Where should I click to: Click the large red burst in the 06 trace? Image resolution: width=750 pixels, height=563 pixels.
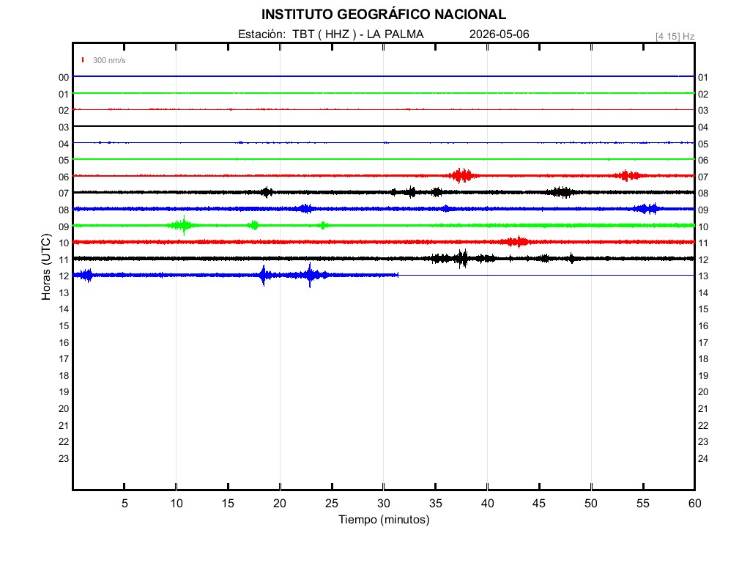462,175
